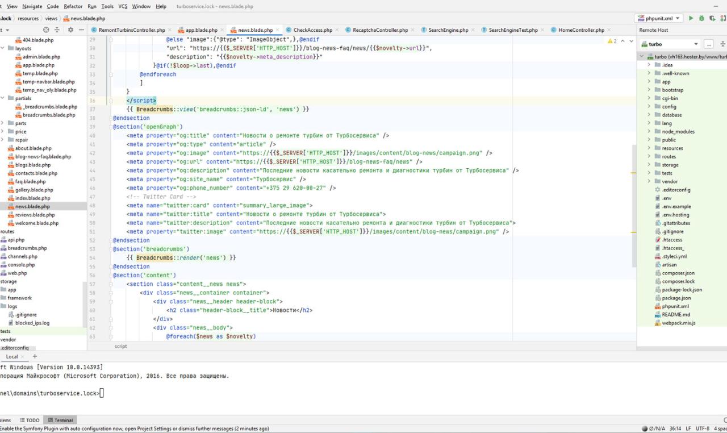Open the Terminal tool window button
This screenshot has width=727, height=433.
coord(60,420)
